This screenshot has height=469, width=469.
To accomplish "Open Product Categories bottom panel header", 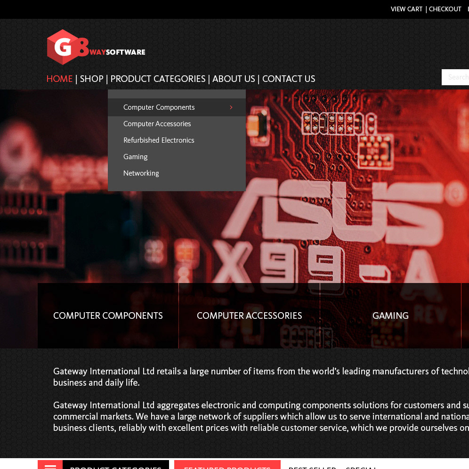I will (116, 465).
